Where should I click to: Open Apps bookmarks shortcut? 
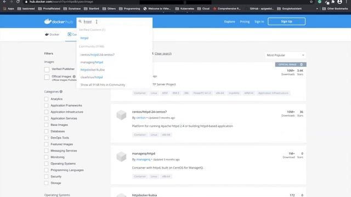click(9, 9)
